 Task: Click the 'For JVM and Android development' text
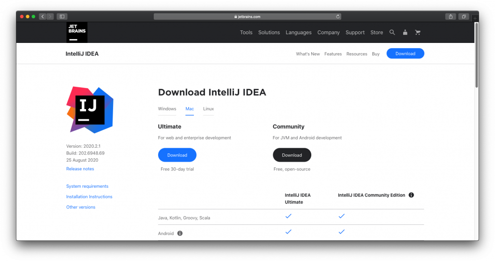(307, 138)
